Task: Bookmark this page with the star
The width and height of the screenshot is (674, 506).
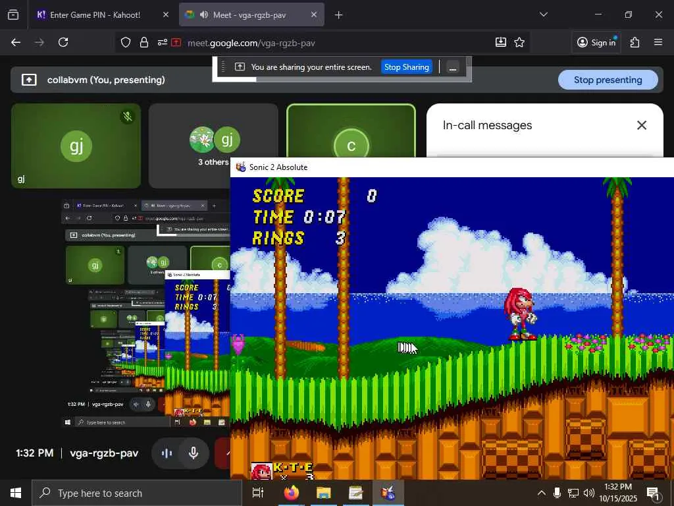Action: (519, 42)
